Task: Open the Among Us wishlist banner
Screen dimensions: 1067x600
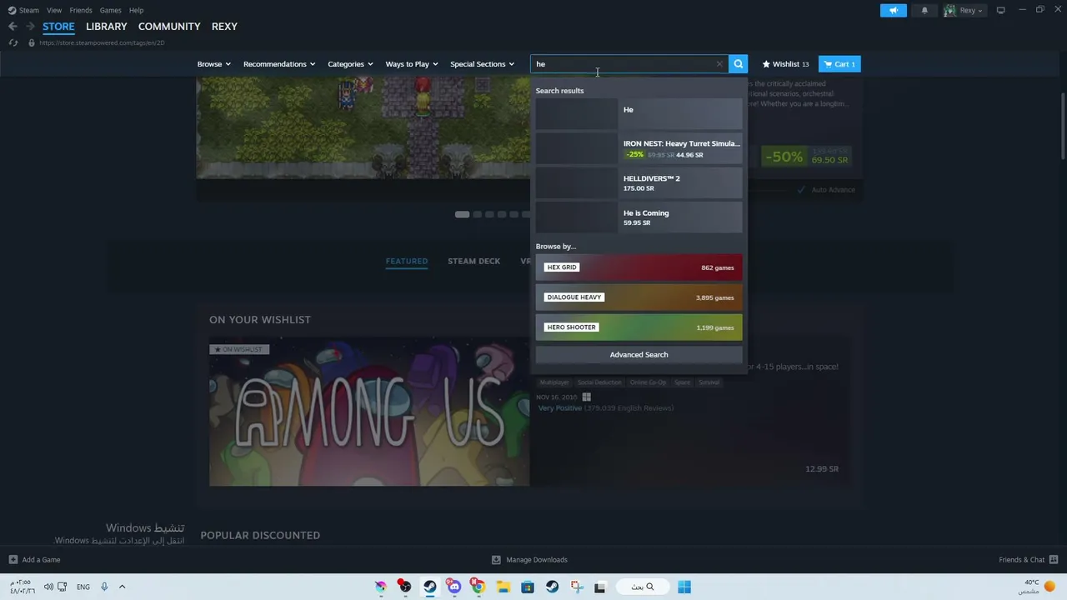Action: click(x=369, y=411)
